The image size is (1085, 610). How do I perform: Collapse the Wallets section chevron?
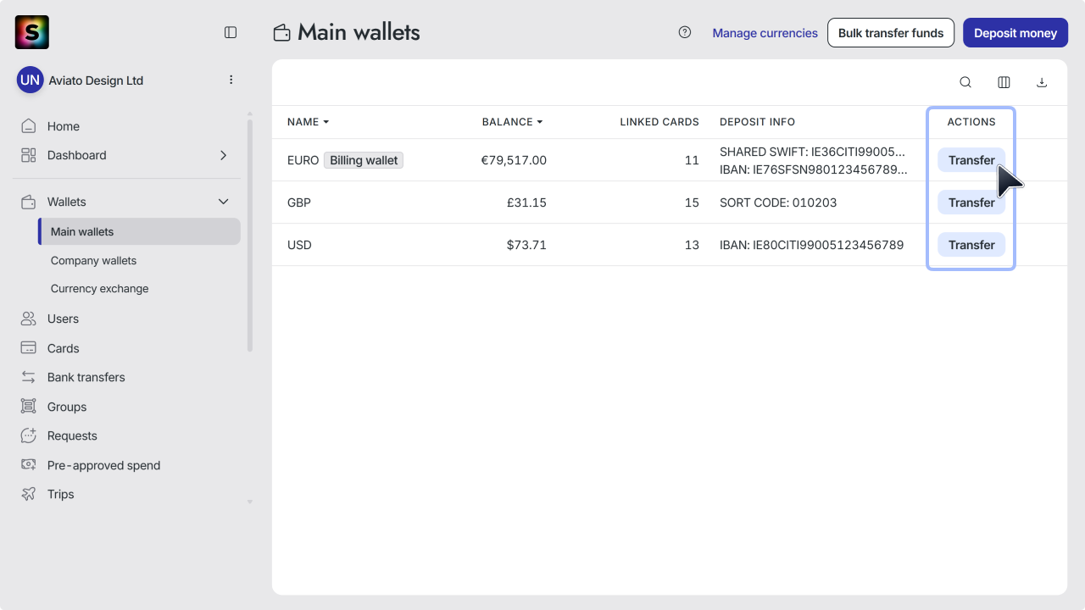pos(224,202)
